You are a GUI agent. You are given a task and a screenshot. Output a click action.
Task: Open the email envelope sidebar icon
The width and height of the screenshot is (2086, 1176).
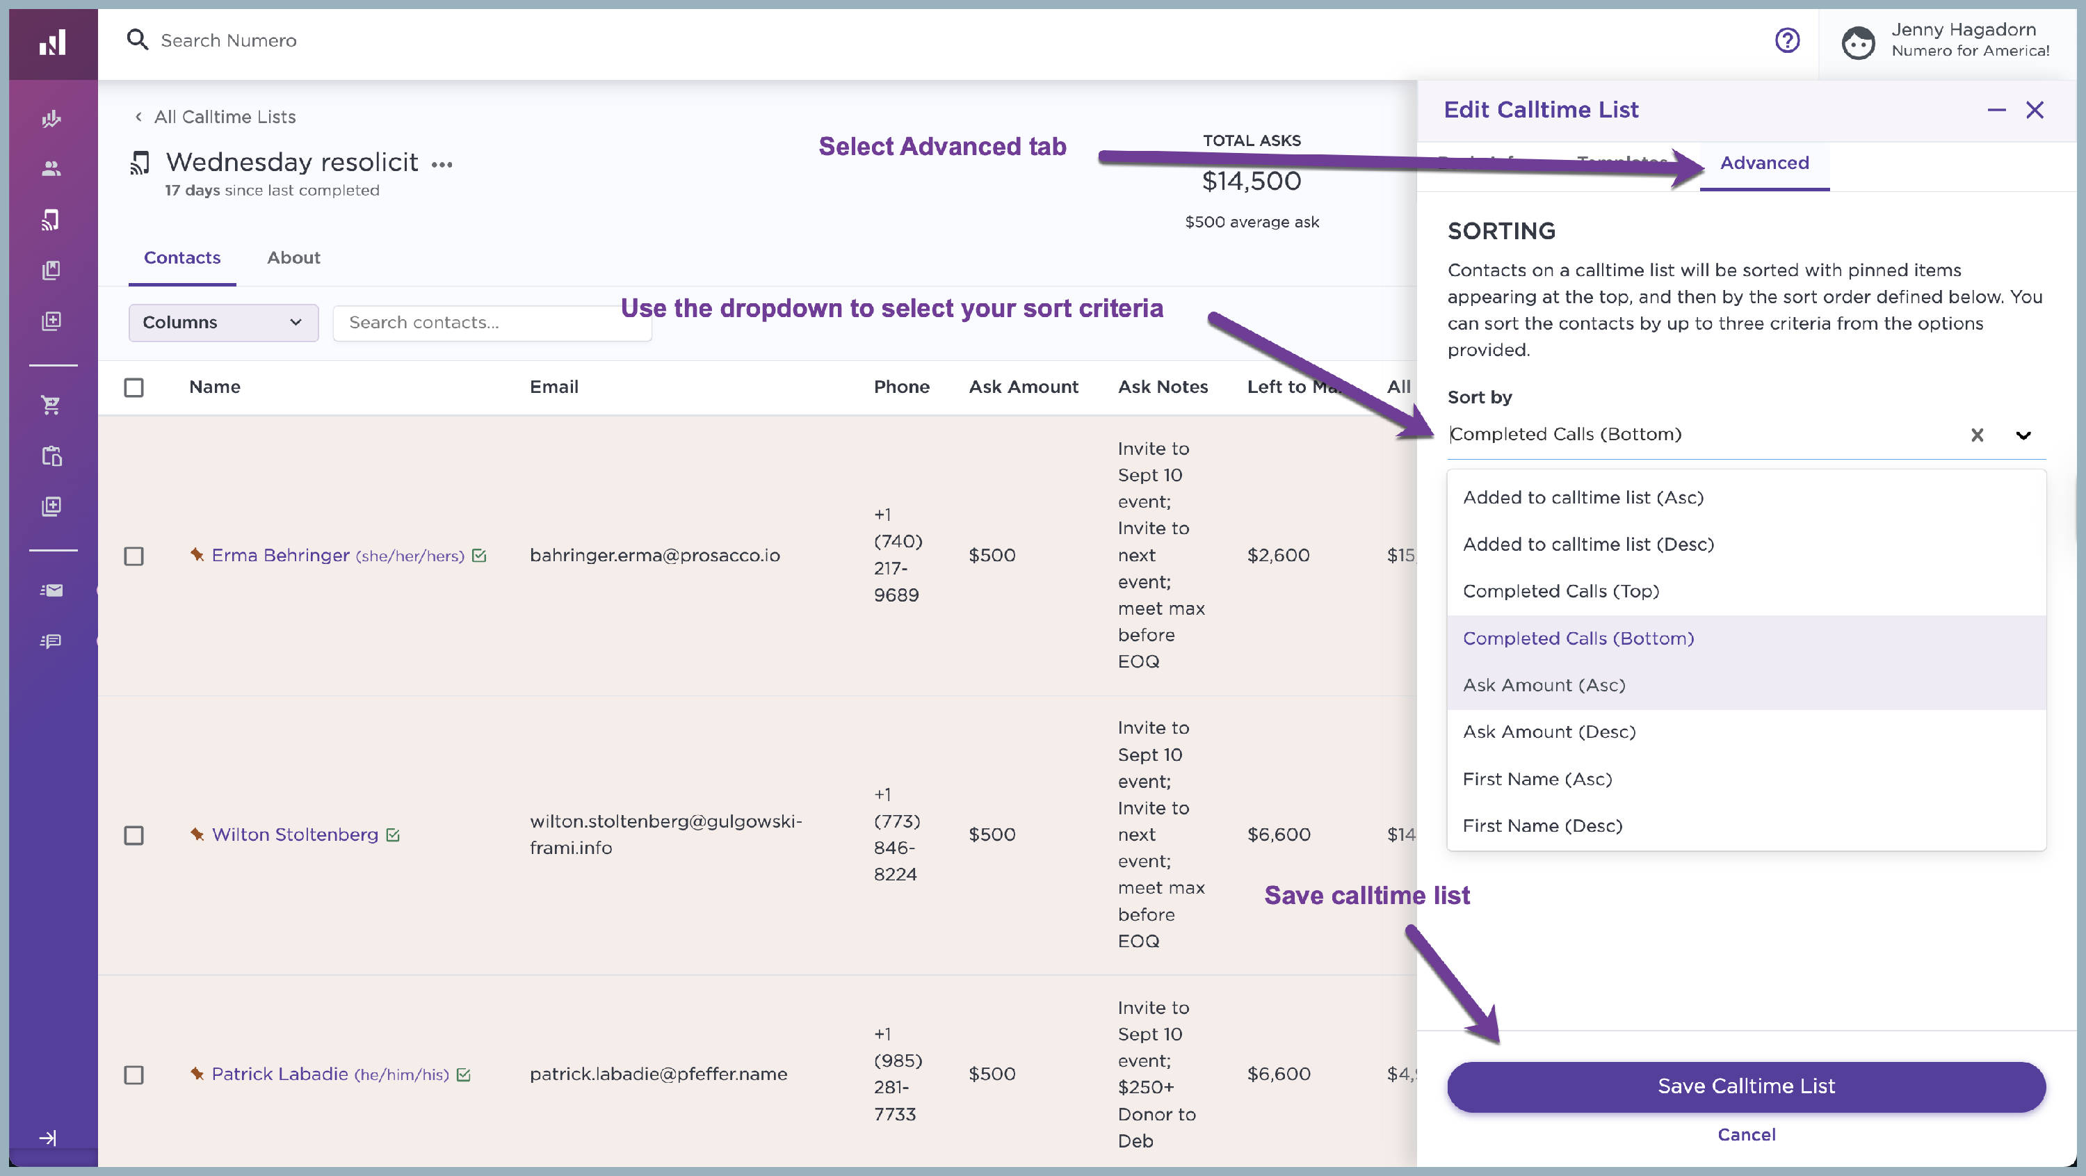[51, 590]
